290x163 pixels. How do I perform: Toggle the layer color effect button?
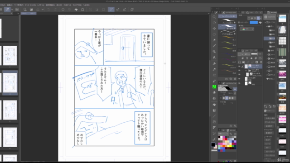click(258, 18)
